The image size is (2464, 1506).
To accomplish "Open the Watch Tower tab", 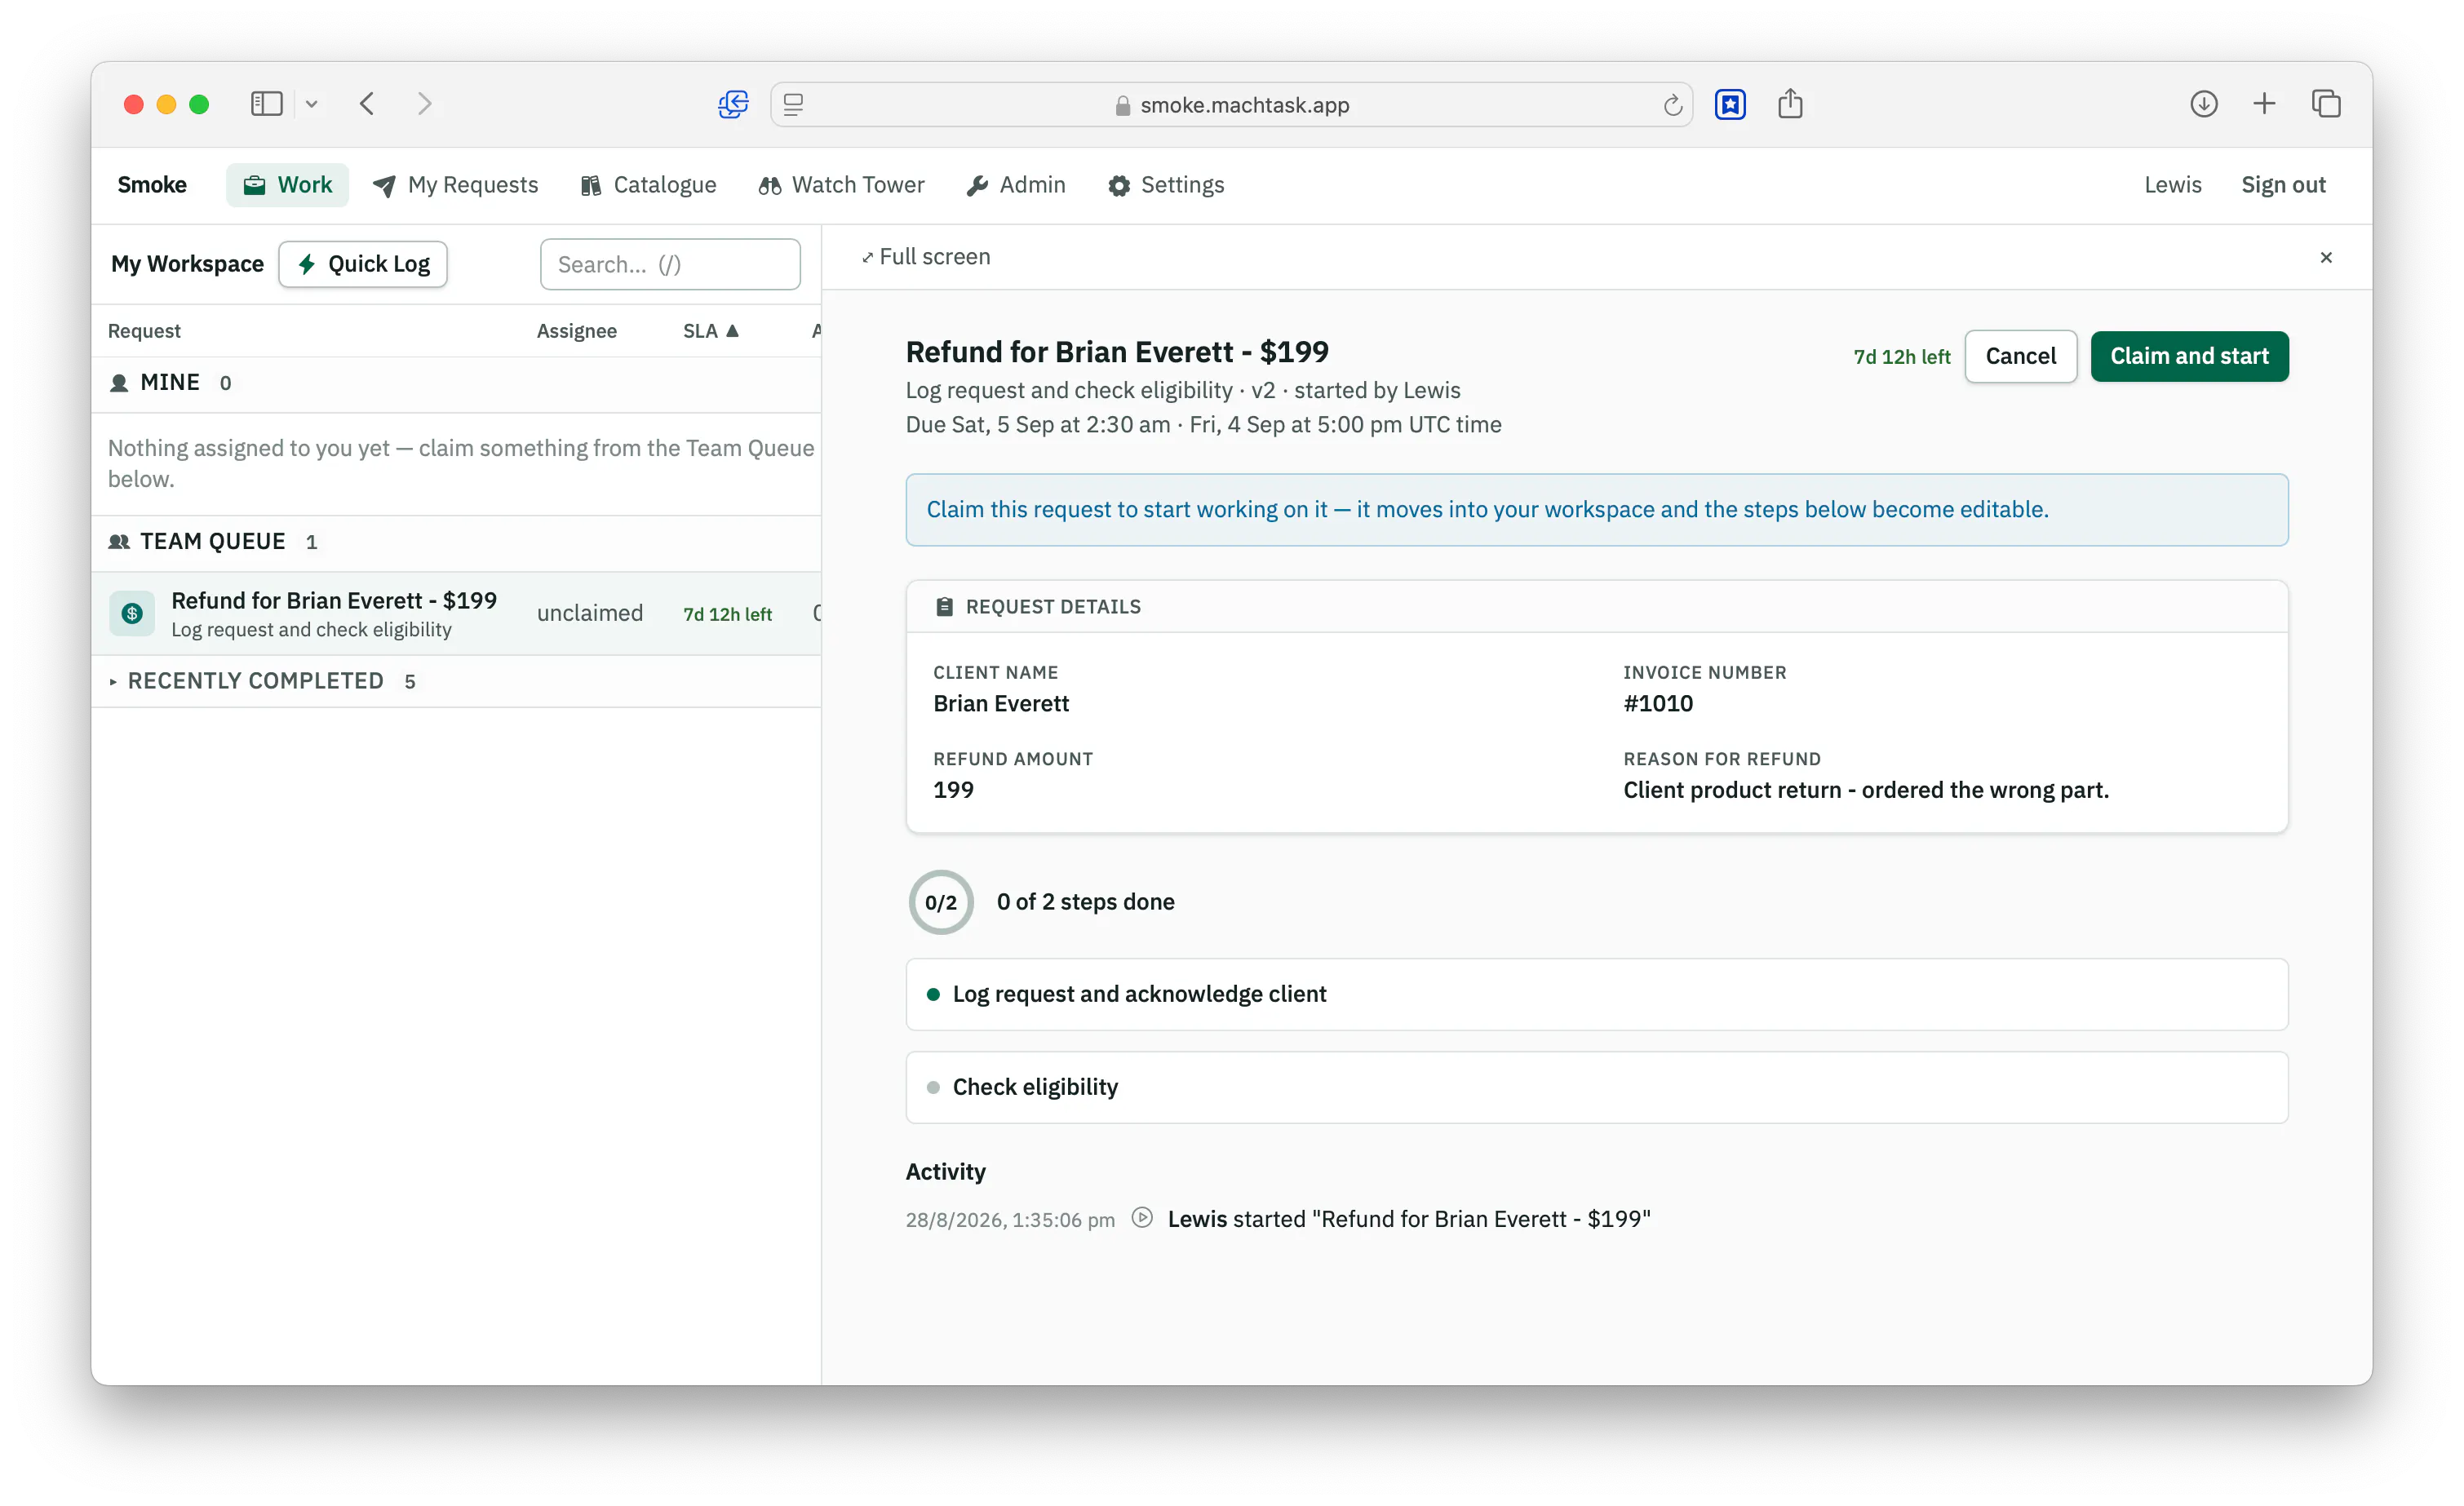I will coord(842,185).
